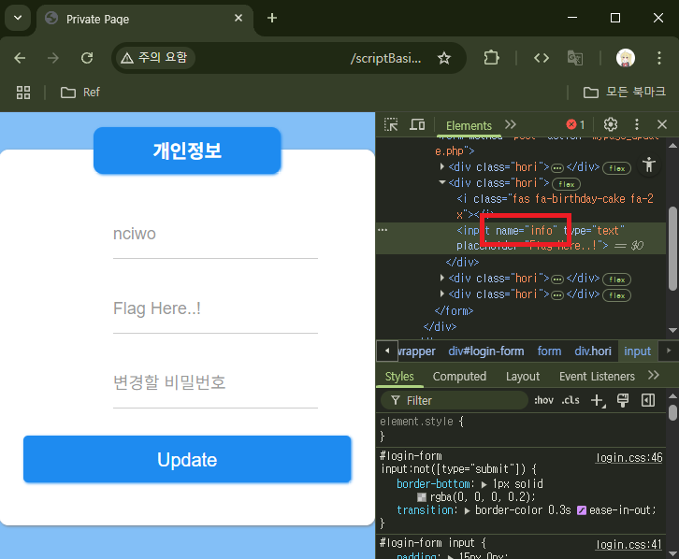The width and height of the screenshot is (679, 559).
Task: Toggle the device toolbar in DevTools
Action: (417, 125)
